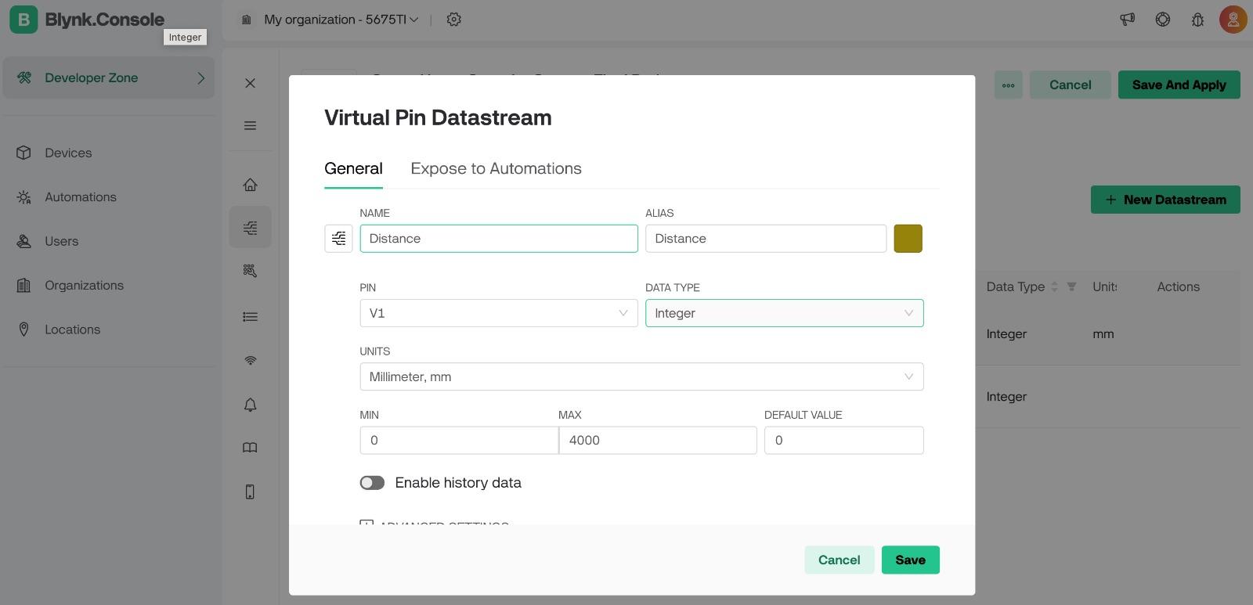
Task: Open the Units Millimeter dropdown
Action: pos(641,376)
